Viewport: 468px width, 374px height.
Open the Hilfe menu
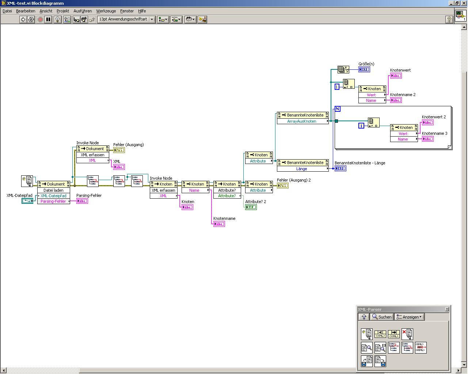click(x=142, y=11)
